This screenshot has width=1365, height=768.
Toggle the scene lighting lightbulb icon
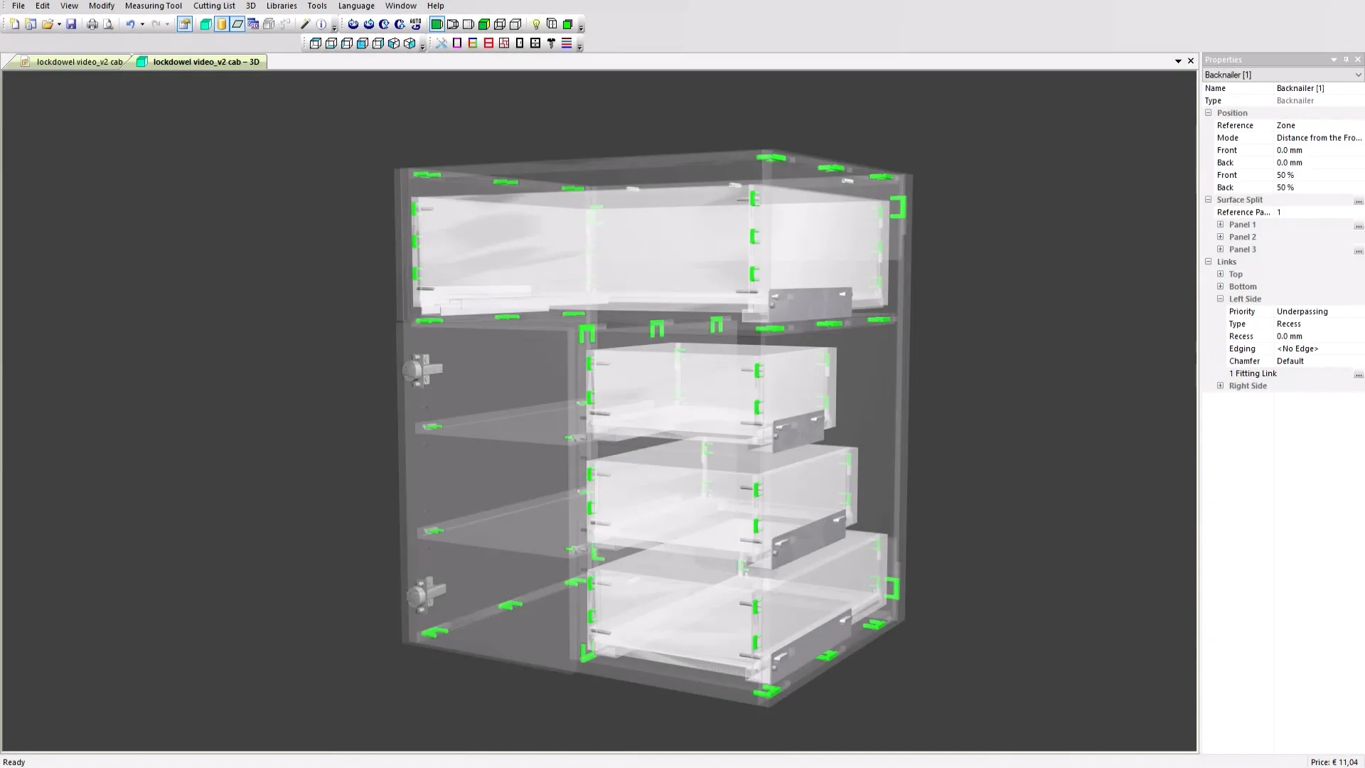[x=535, y=23]
